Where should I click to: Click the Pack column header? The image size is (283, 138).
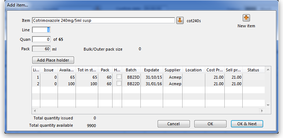105,70
